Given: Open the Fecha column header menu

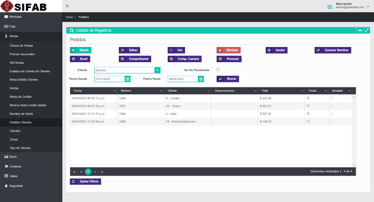Looking at the screenshot, I should [x=114, y=91].
